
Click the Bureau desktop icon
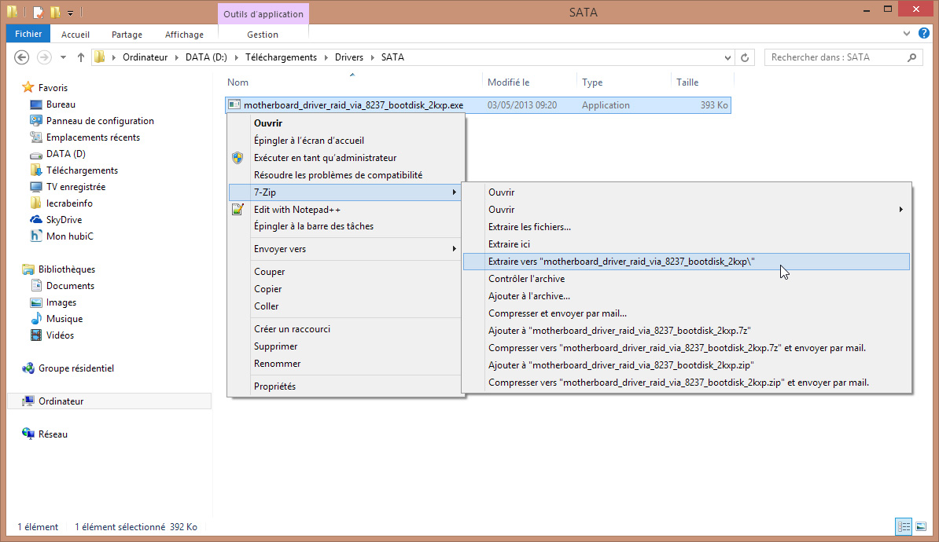coord(36,104)
